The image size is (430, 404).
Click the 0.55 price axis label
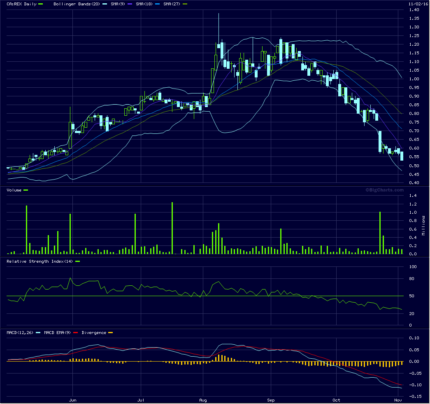coord(414,157)
